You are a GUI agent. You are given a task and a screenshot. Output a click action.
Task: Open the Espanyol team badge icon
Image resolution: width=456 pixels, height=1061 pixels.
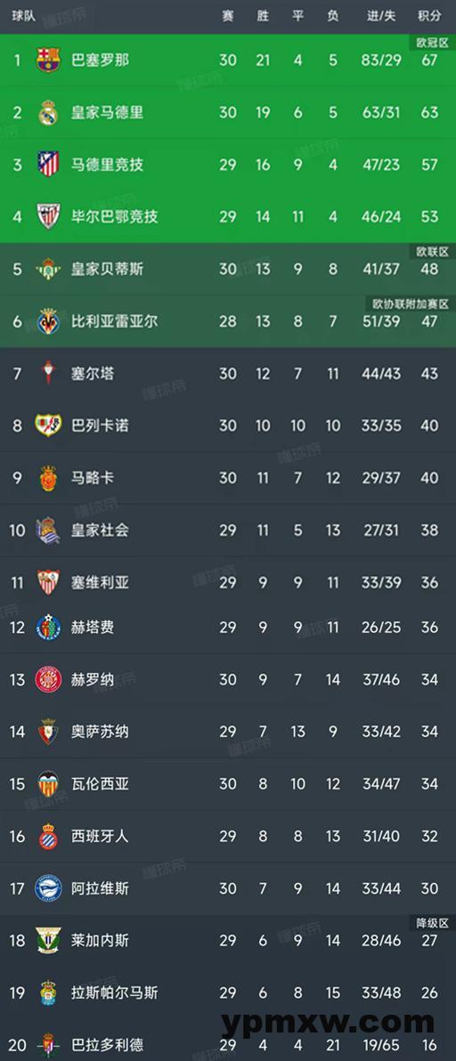(x=48, y=837)
